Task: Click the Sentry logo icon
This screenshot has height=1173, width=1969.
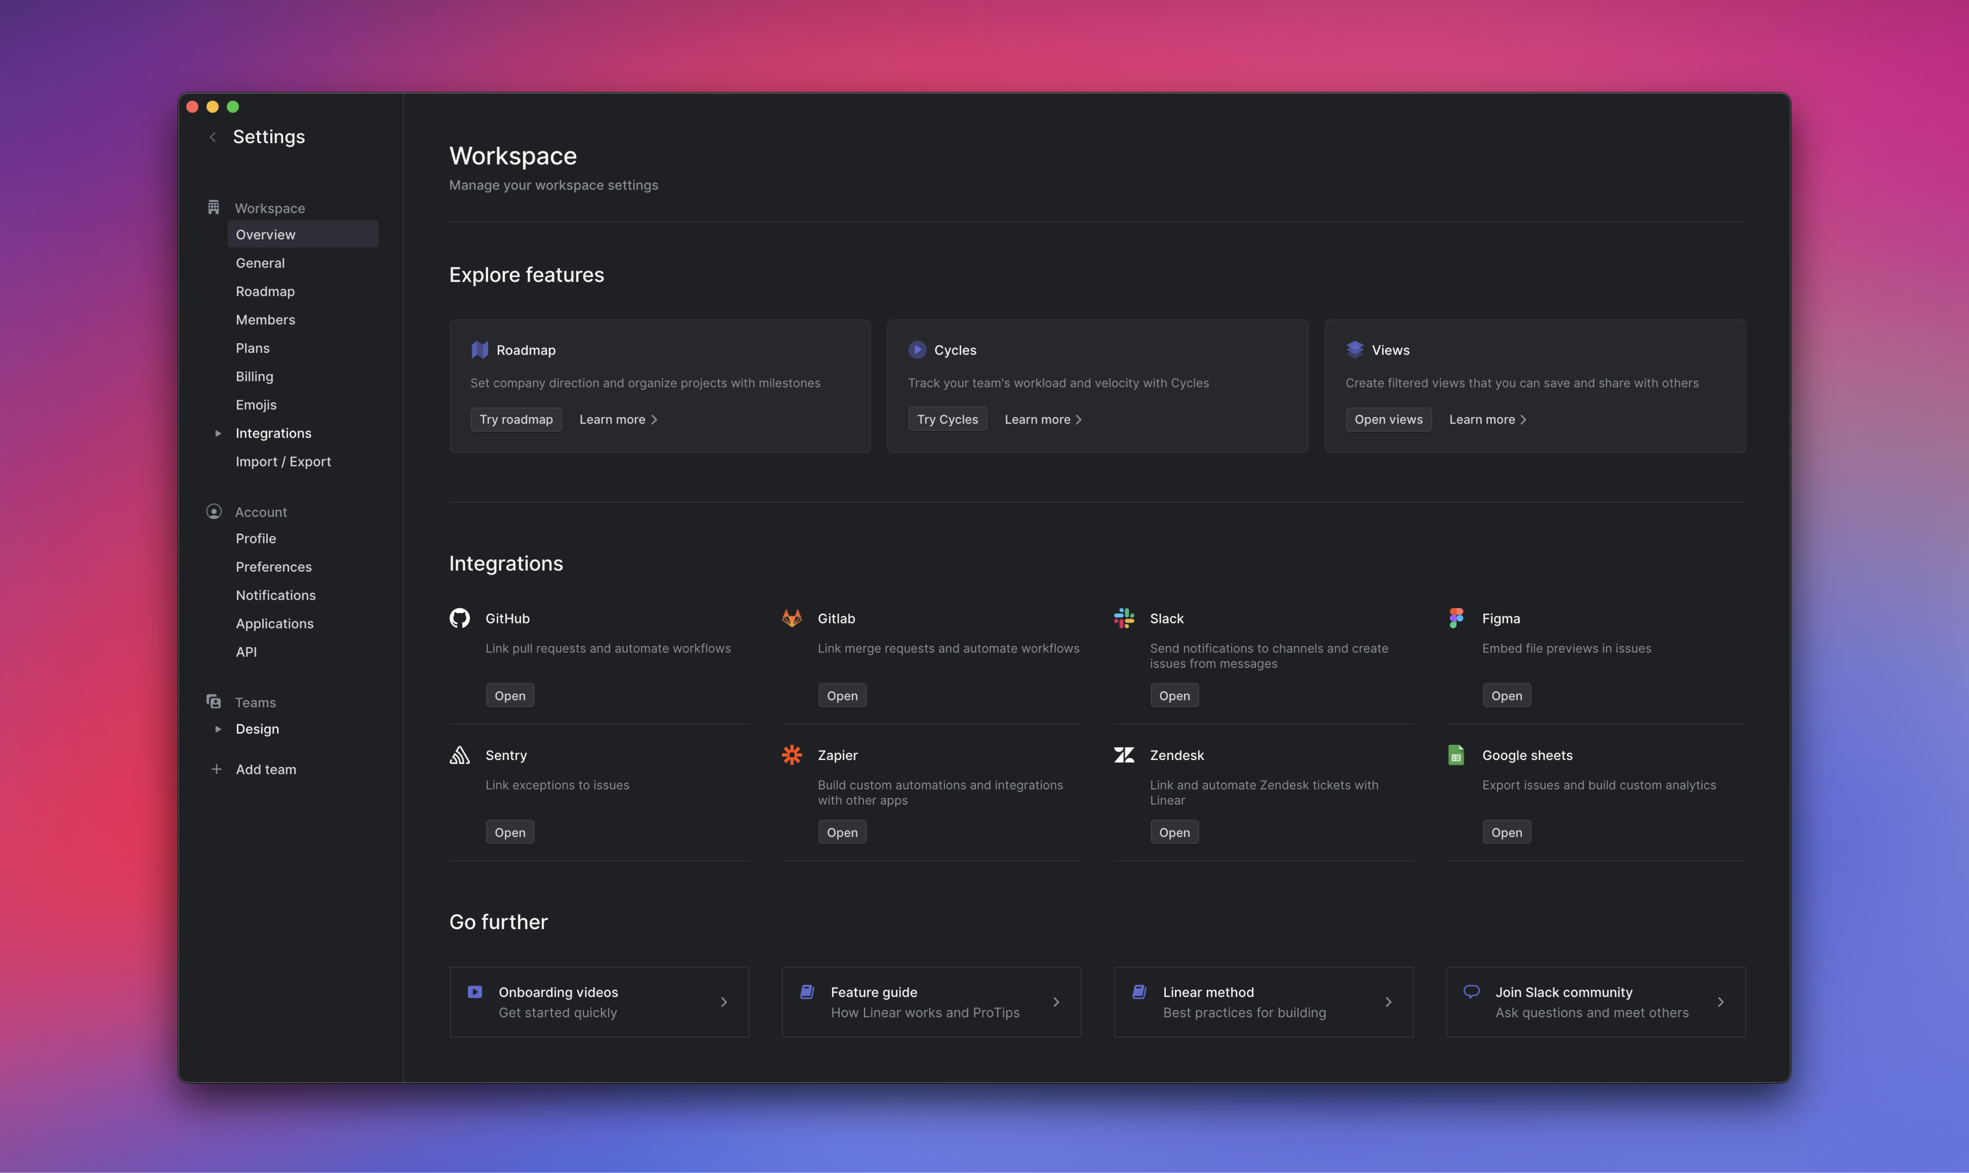Action: tap(459, 755)
